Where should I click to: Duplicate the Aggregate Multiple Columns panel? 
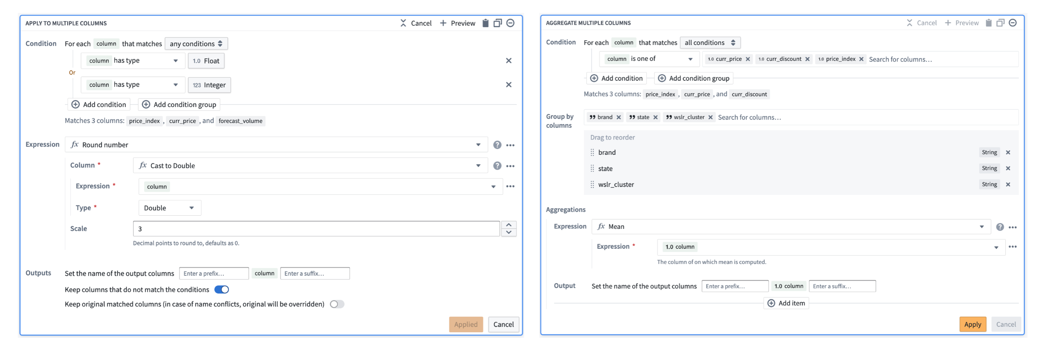1000,23
